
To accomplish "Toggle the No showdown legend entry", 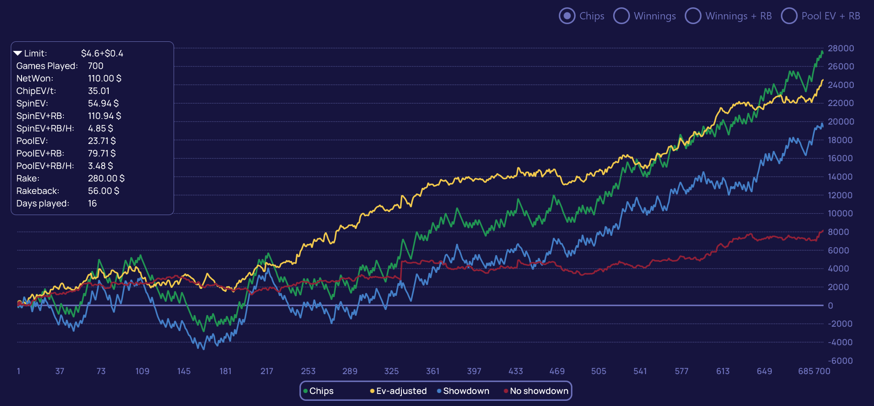I will pos(536,391).
